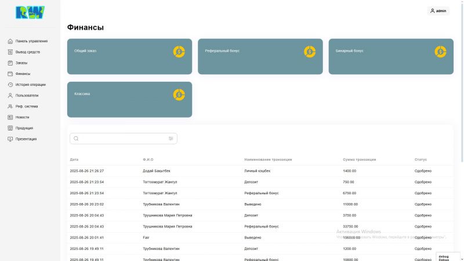Screen dimensions: 464x261
Task: Click the Классика coin icon
Action: [179, 95]
